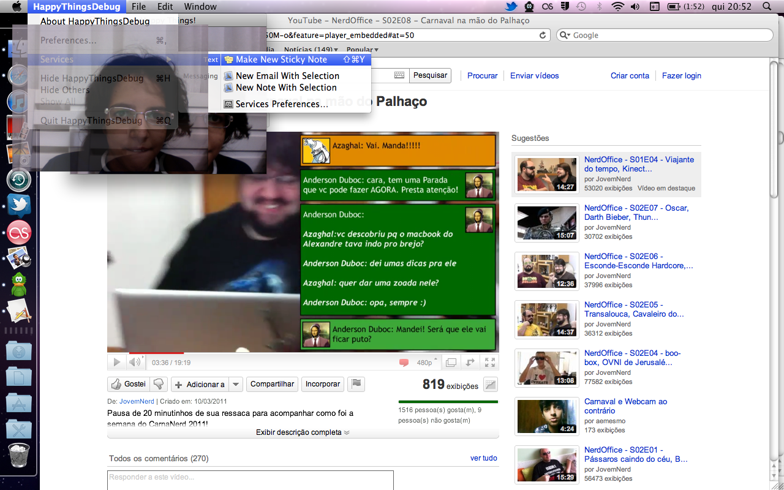Open NerdOffice S02E07 Oscar suggestion thumbnail
Image resolution: width=784 pixels, height=490 pixels.
(x=547, y=223)
